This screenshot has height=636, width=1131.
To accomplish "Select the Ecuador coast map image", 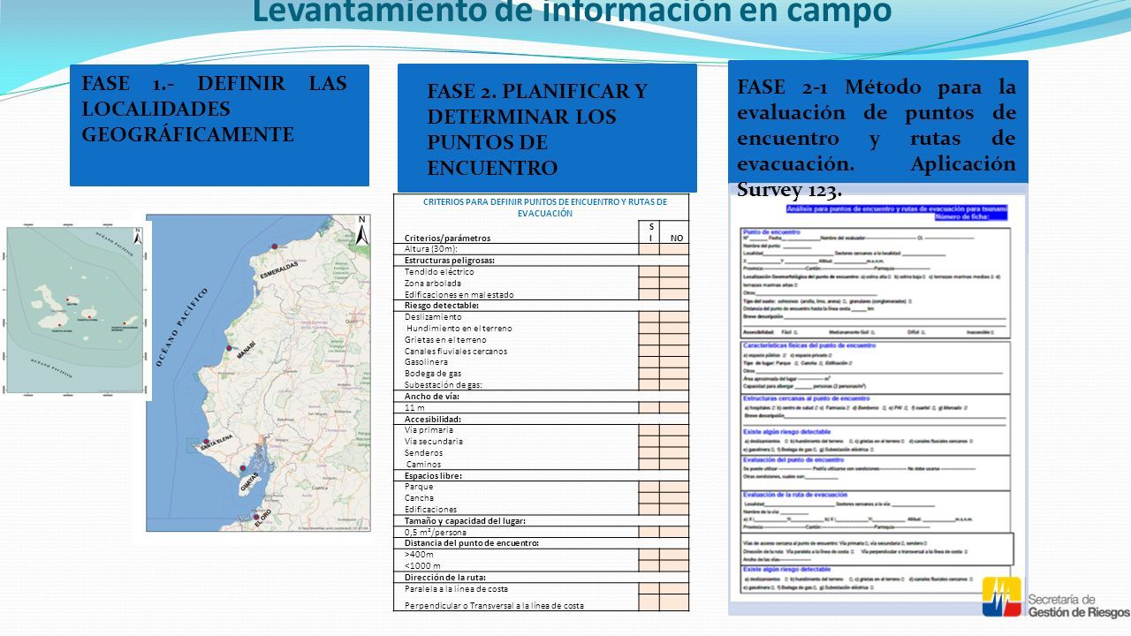I will pyautogui.click(x=258, y=373).
